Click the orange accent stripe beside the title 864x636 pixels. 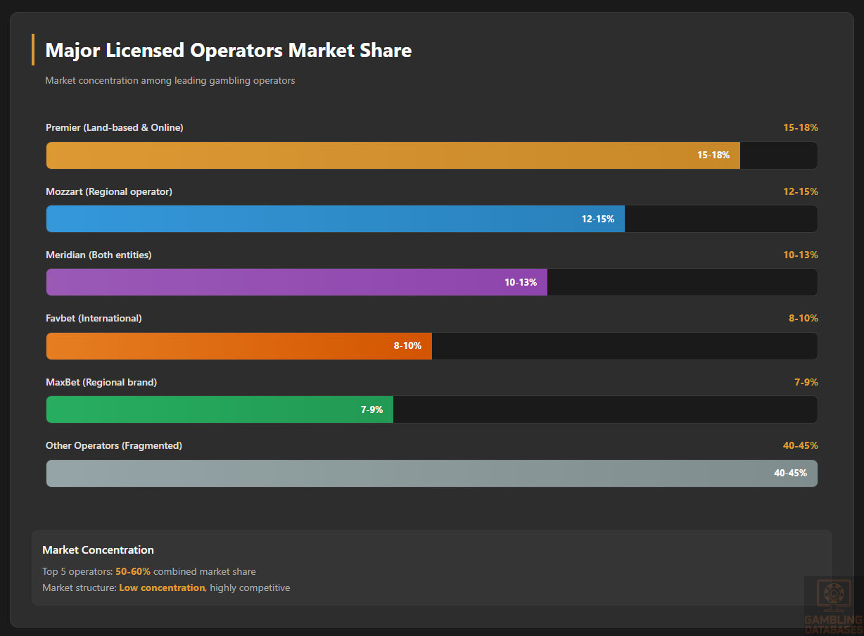[33, 50]
